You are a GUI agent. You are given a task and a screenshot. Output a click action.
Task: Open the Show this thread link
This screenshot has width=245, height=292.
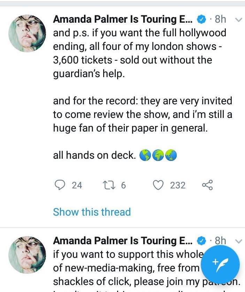(x=92, y=212)
